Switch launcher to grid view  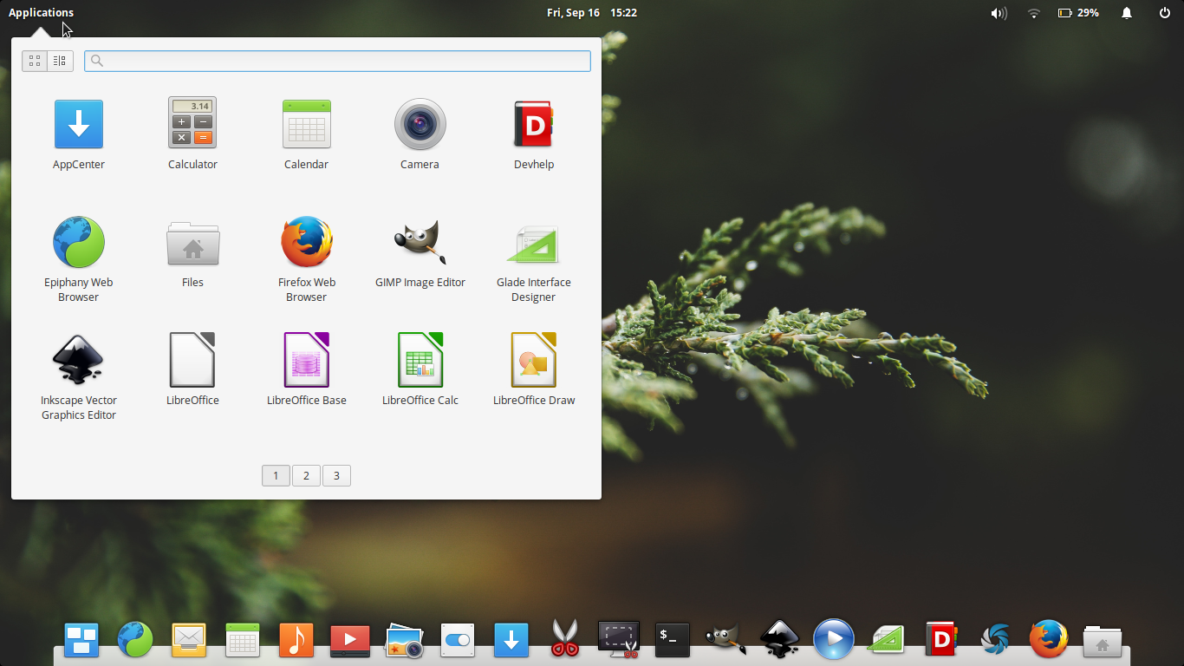pyautogui.click(x=35, y=61)
